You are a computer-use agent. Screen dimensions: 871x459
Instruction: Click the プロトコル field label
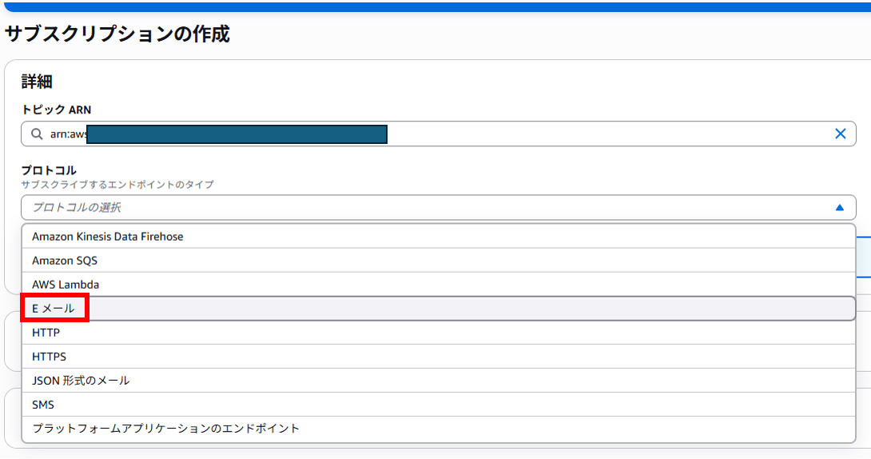[49, 170]
